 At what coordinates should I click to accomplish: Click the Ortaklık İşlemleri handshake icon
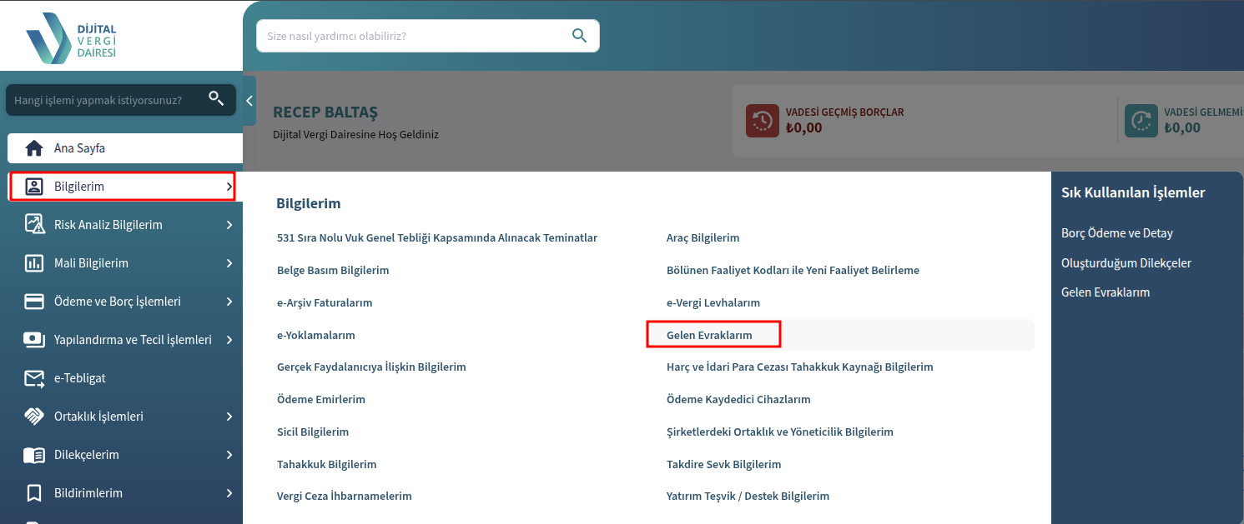point(34,417)
